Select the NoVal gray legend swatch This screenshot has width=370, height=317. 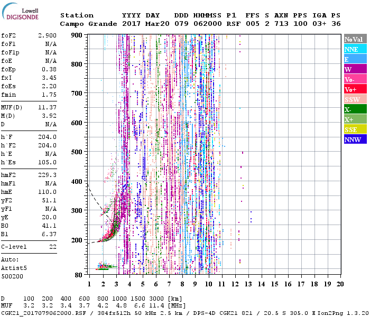click(x=355, y=39)
